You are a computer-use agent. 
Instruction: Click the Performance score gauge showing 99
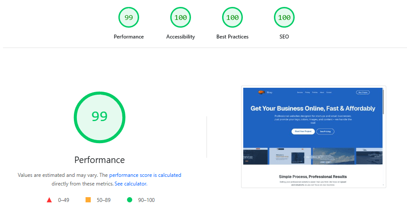coord(129,18)
